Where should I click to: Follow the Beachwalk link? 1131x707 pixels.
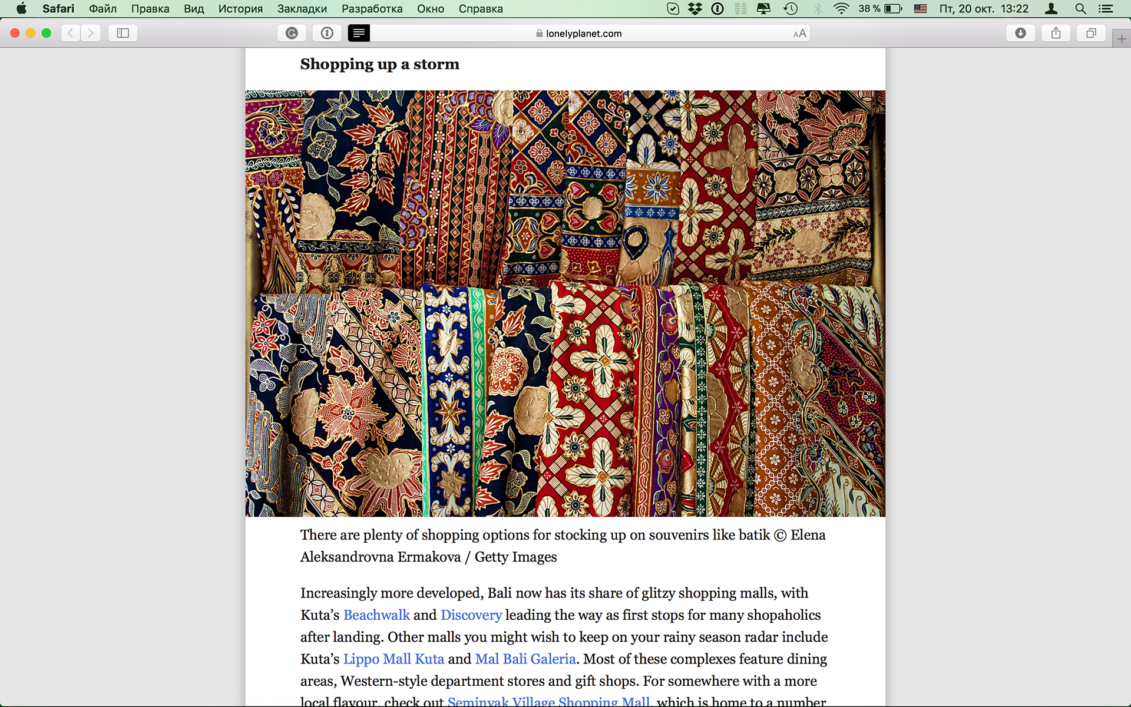coord(376,615)
